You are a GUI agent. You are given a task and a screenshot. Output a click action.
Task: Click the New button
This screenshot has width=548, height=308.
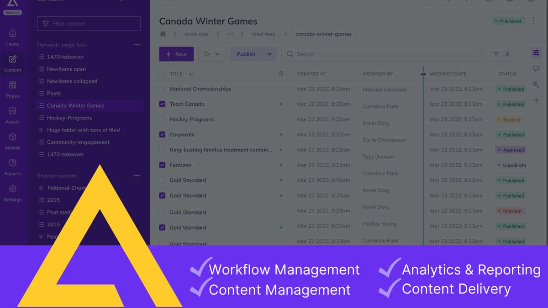[x=176, y=54]
